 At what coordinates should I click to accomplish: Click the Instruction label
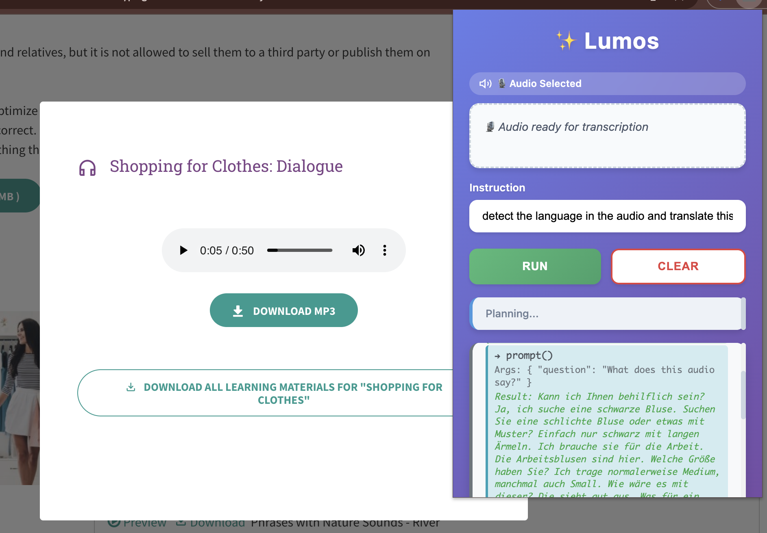click(497, 188)
